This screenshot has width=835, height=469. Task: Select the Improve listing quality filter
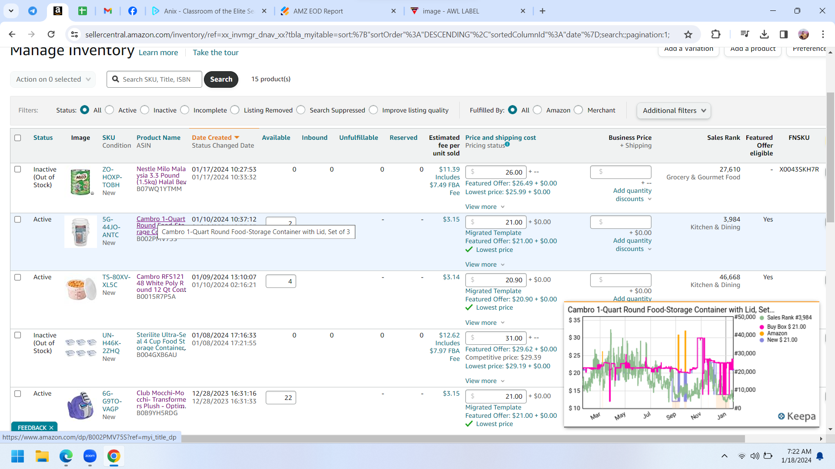tap(374, 110)
